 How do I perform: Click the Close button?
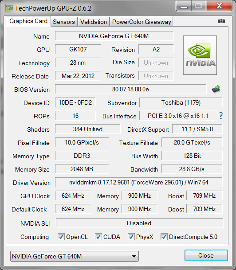[x=206, y=255]
